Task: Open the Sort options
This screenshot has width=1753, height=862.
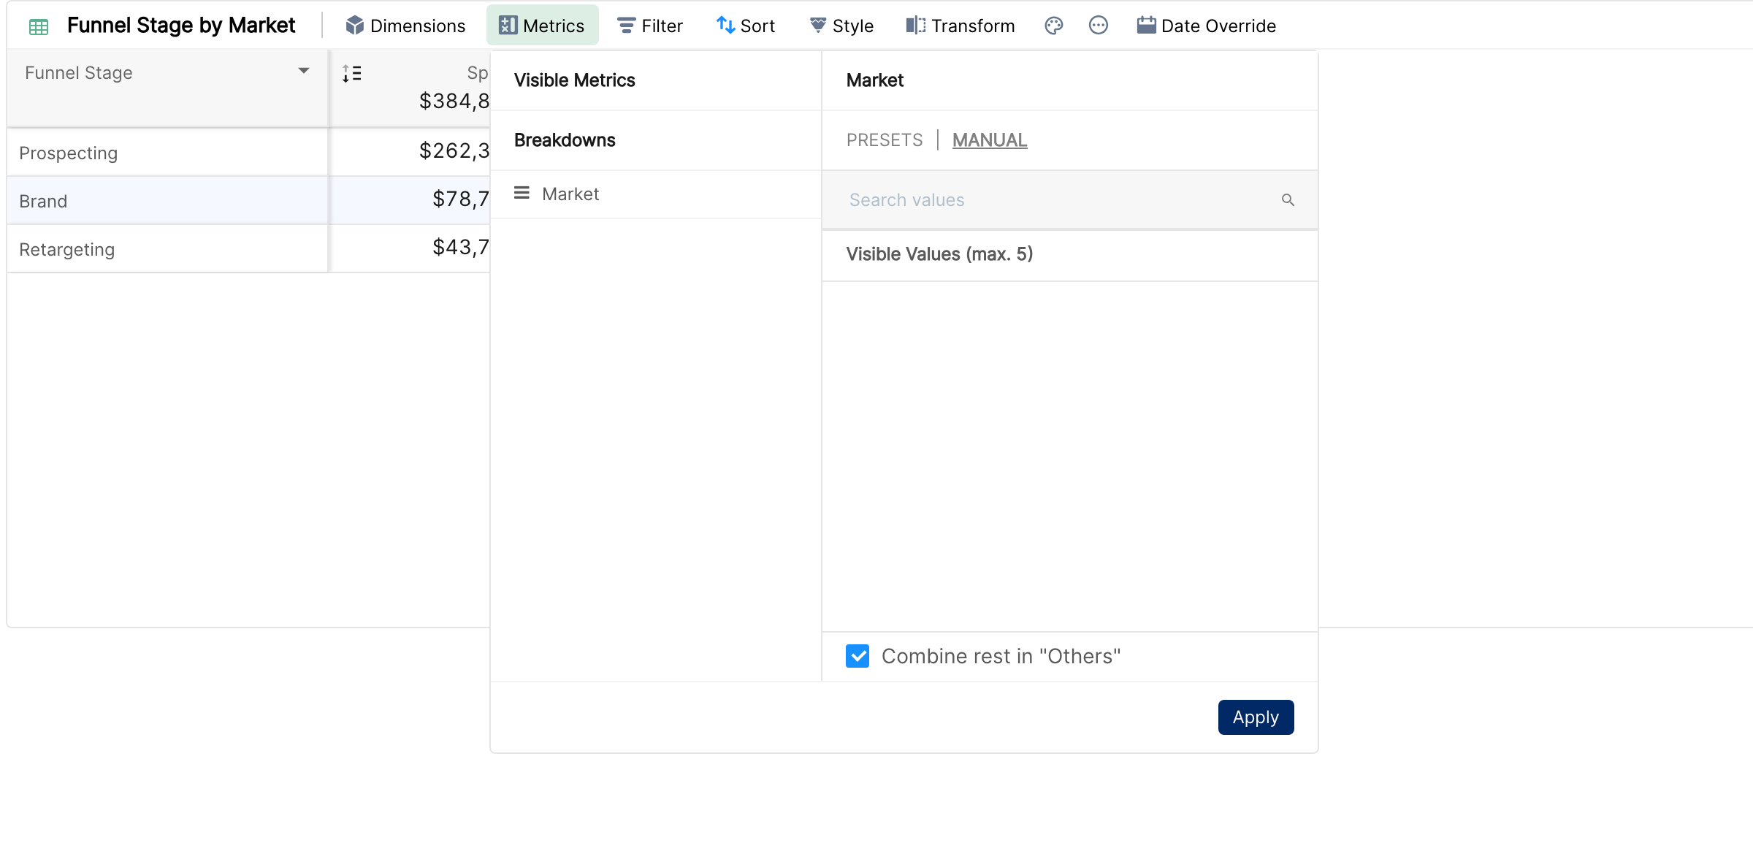Action: 746,26
